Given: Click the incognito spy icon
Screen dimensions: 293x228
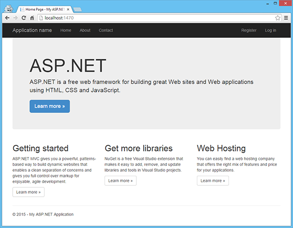Looking at the screenshot, I should click(9, 9).
